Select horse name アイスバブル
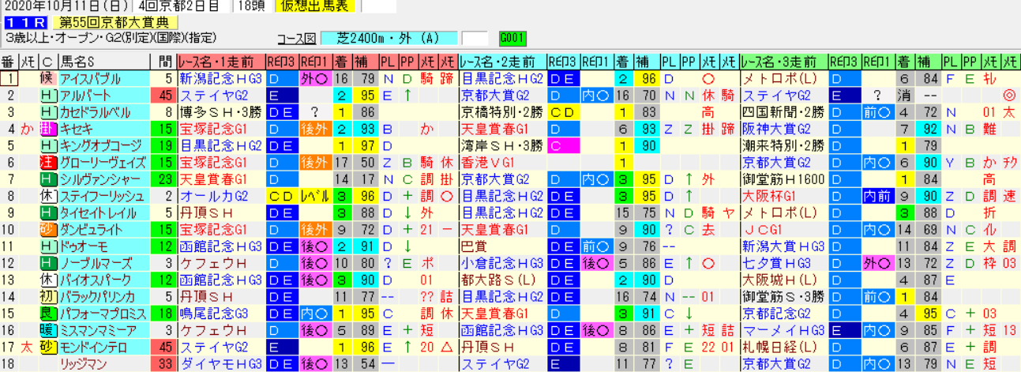 coord(103,78)
